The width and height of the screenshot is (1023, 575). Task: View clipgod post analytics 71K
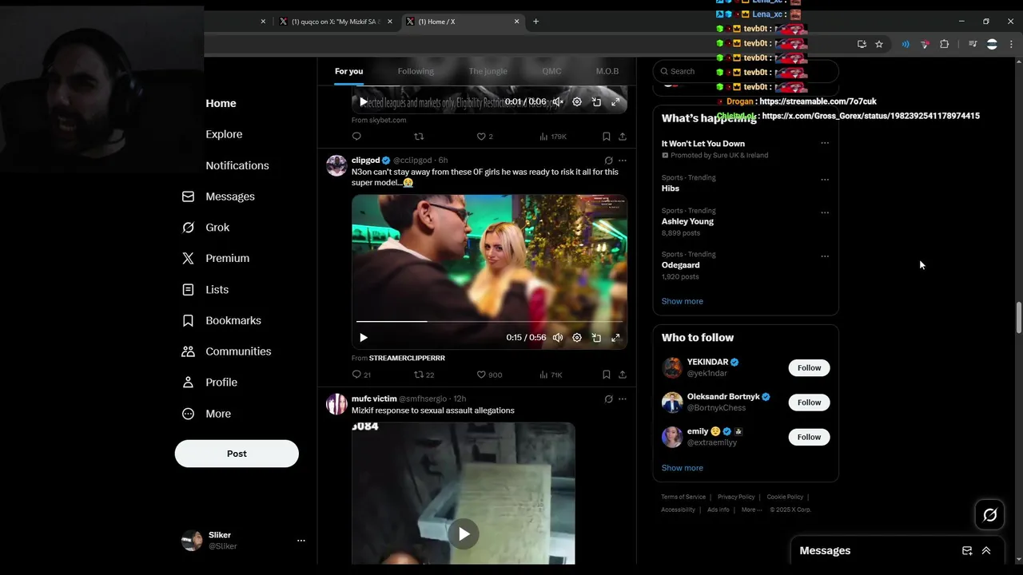[551, 375]
